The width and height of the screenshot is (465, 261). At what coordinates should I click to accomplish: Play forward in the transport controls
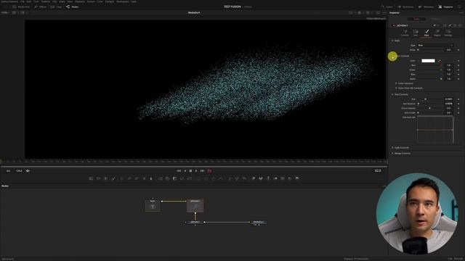click(196, 171)
